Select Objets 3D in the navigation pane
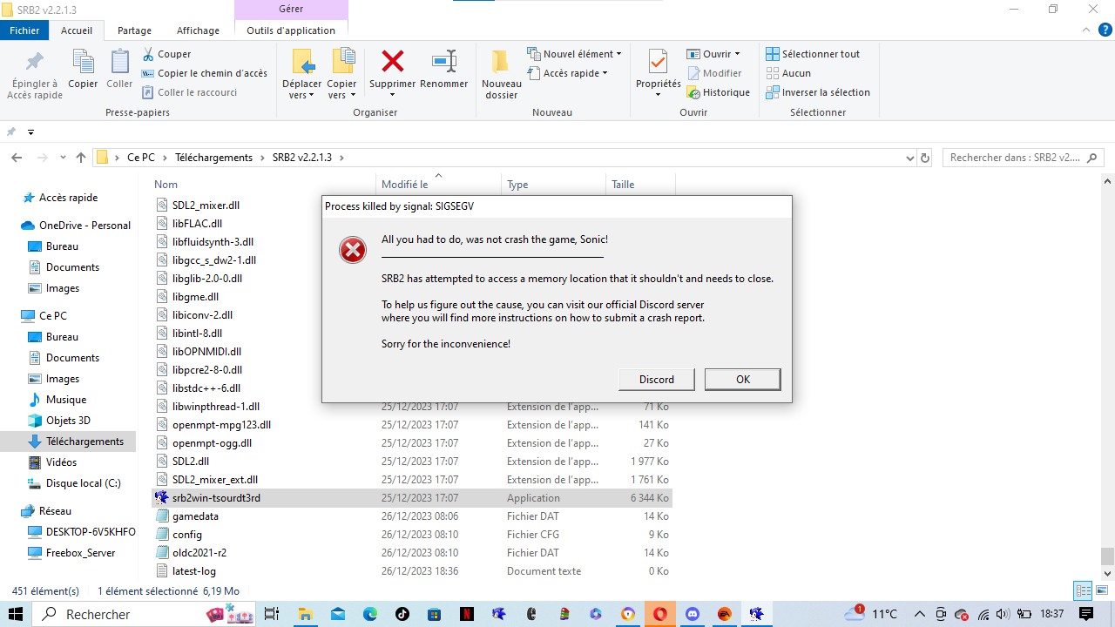This screenshot has height=627, width=1115. (x=68, y=421)
